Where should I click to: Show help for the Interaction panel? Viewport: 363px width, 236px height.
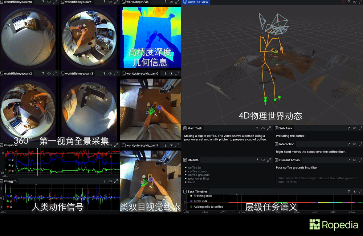348,144
